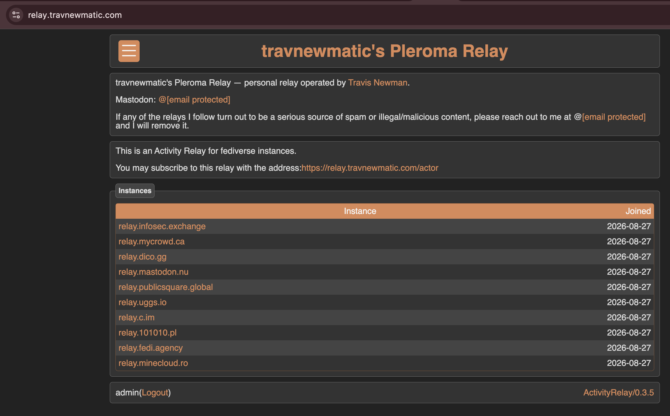The height and width of the screenshot is (416, 670).
Task: Open the ActivityRelay/0.3.5 footer link
Action: [618, 392]
